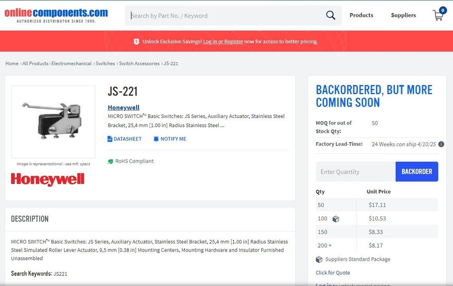Click the onlinecomponents.com logo

tap(56, 15)
